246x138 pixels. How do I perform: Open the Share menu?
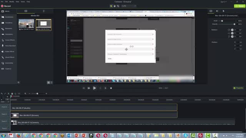point(23,2)
